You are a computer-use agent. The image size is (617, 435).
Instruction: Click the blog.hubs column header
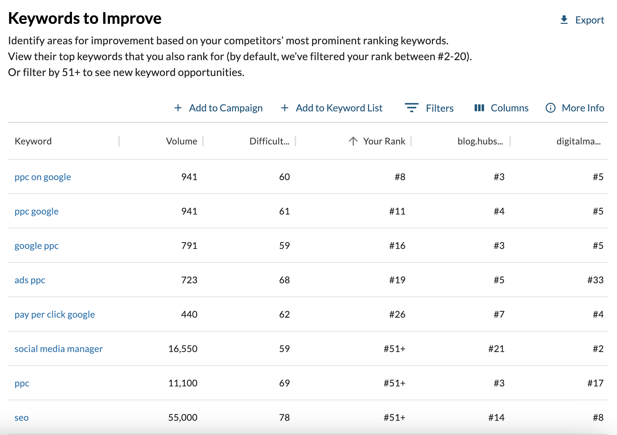point(480,141)
